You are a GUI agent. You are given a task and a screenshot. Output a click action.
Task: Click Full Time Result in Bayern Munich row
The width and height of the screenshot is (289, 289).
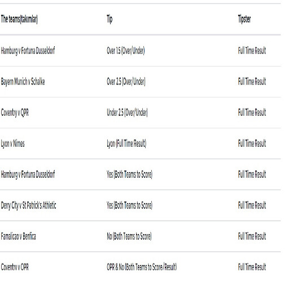[252, 82]
